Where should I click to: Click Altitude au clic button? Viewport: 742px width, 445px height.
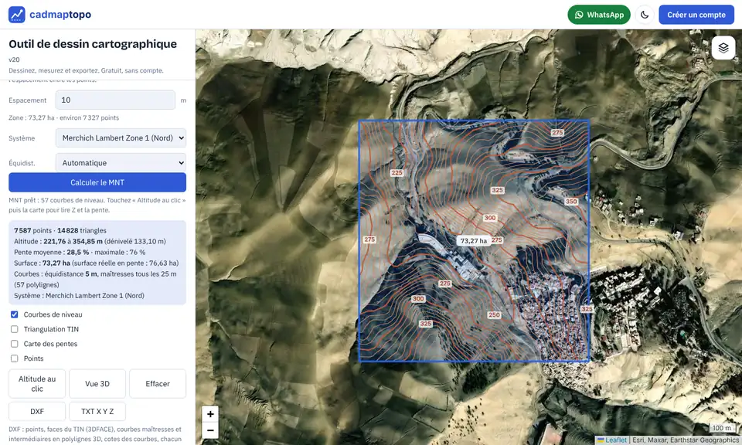click(37, 383)
